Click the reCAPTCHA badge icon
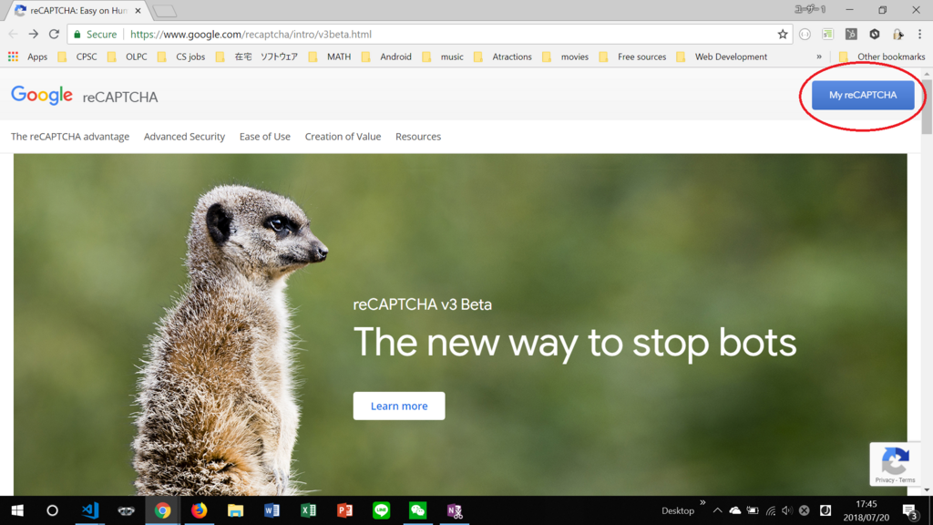This screenshot has width=933, height=525. pyautogui.click(x=895, y=460)
